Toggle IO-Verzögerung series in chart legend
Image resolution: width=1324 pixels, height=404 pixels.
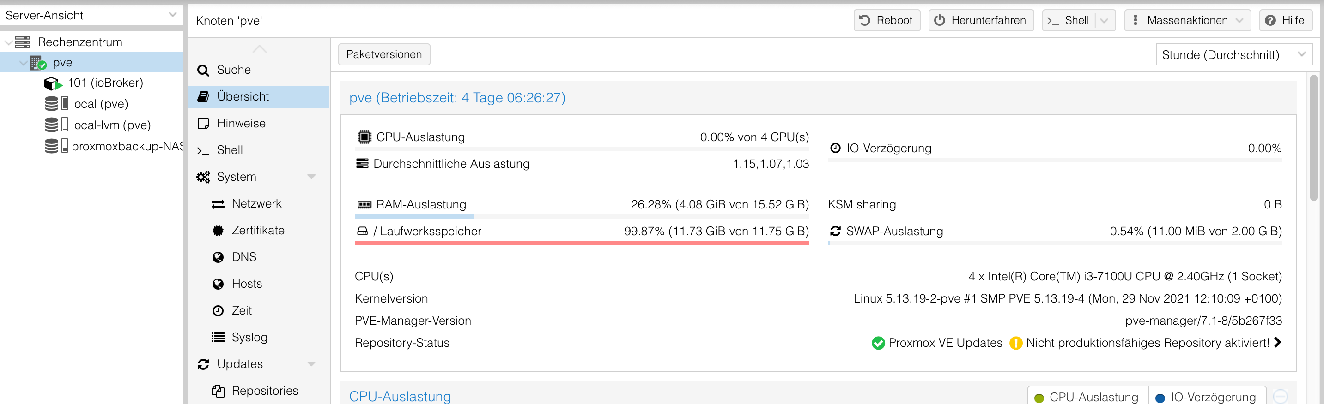[x=1206, y=397]
